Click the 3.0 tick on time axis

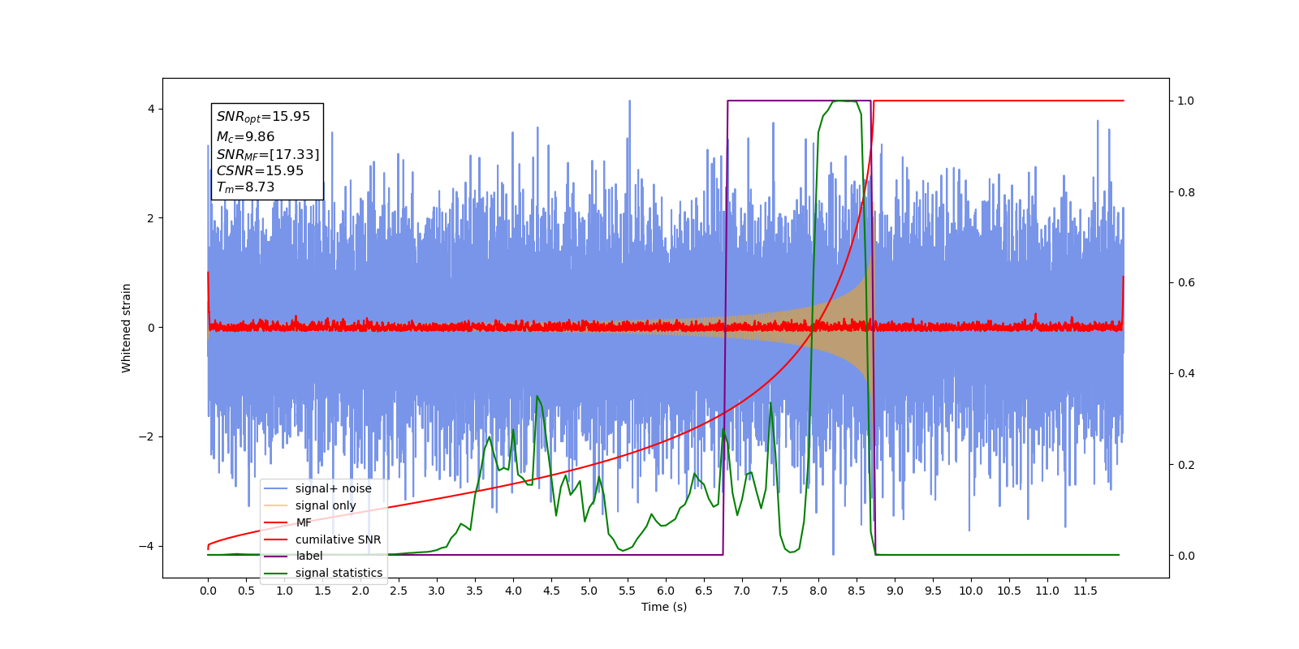tap(437, 591)
